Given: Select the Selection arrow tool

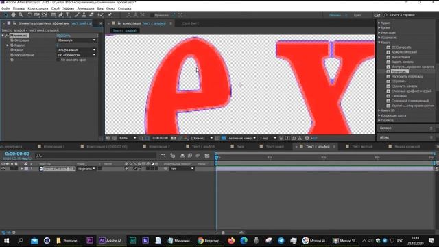Looking at the screenshot, I should [x=6, y=15].
